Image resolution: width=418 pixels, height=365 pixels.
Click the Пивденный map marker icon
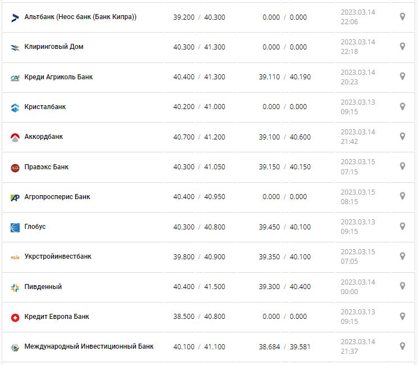point(402,286)
